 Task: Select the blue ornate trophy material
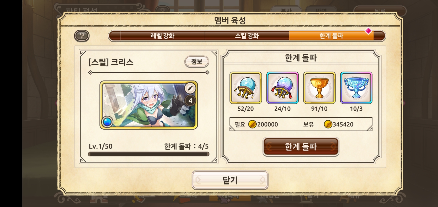coord(356,88)
